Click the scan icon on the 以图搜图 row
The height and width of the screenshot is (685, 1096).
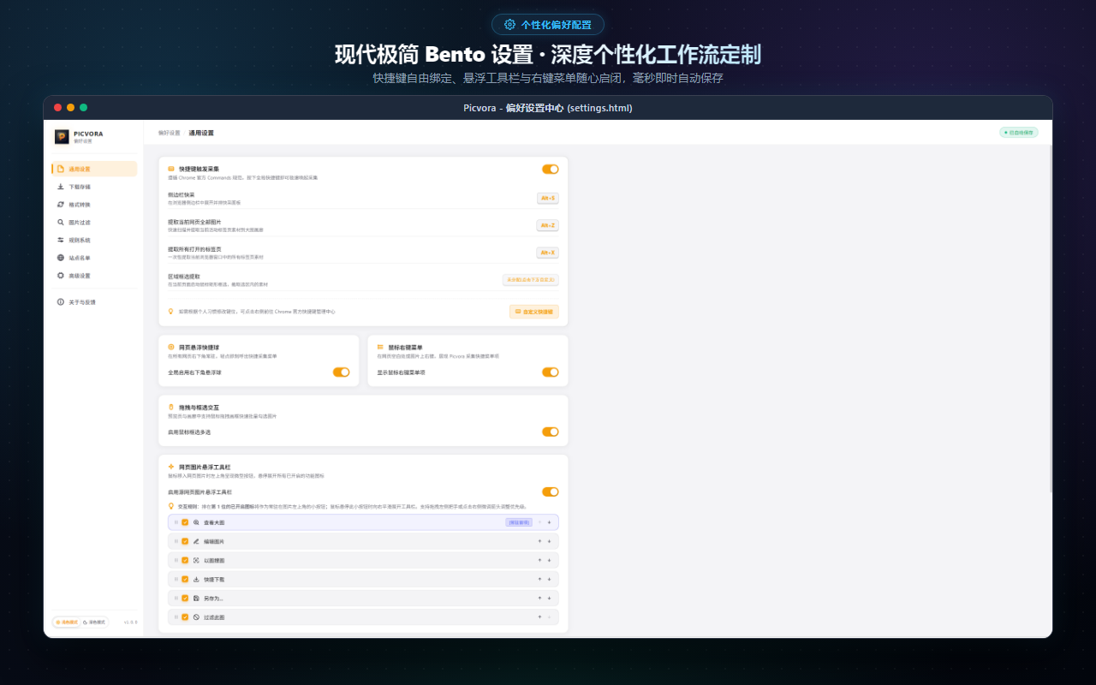pyautogui.click(x=196, y=560)
